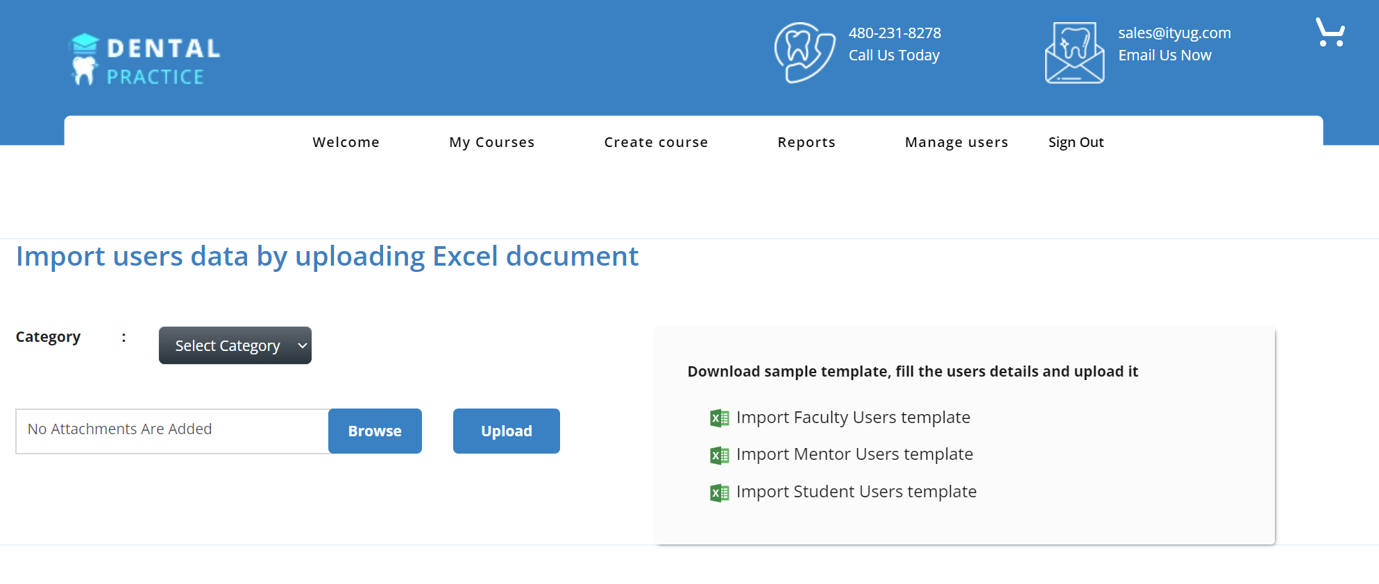
Task: Click the tooth phone call icon
Action: click(804, 53)
